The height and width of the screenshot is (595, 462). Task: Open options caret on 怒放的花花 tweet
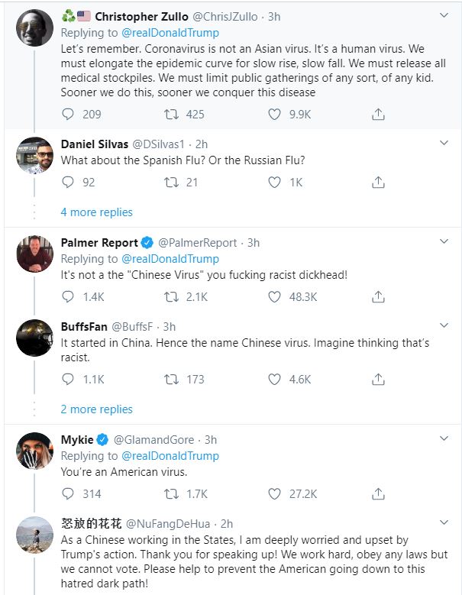tap(444, 523)
